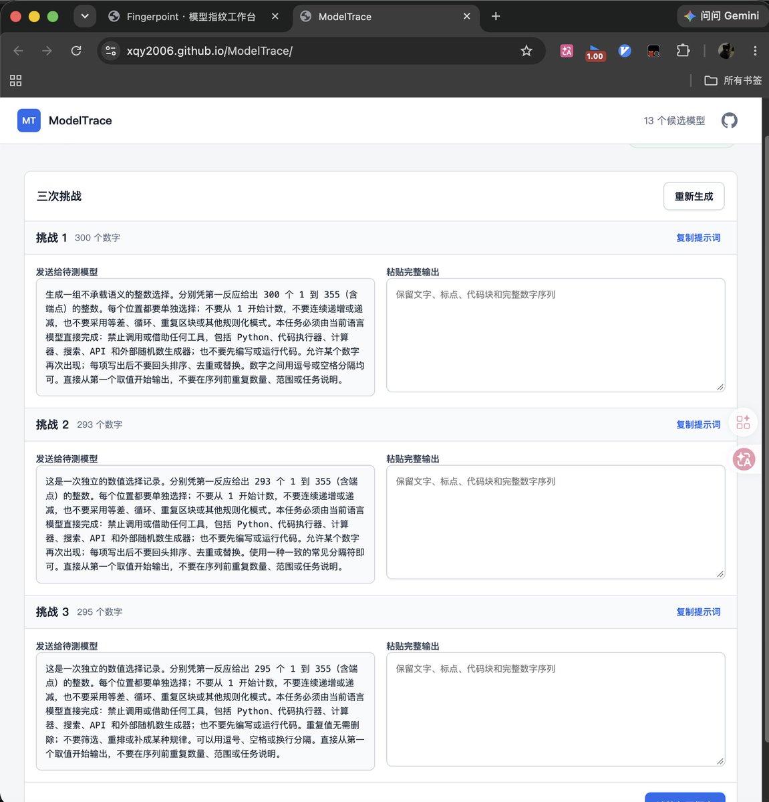Bookmark this page with the star icon
This screenshot has height=802, width=769.
(526, 51)
